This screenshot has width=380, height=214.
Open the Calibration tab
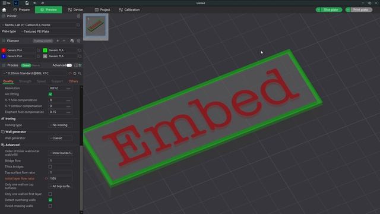tap(129, 10)
